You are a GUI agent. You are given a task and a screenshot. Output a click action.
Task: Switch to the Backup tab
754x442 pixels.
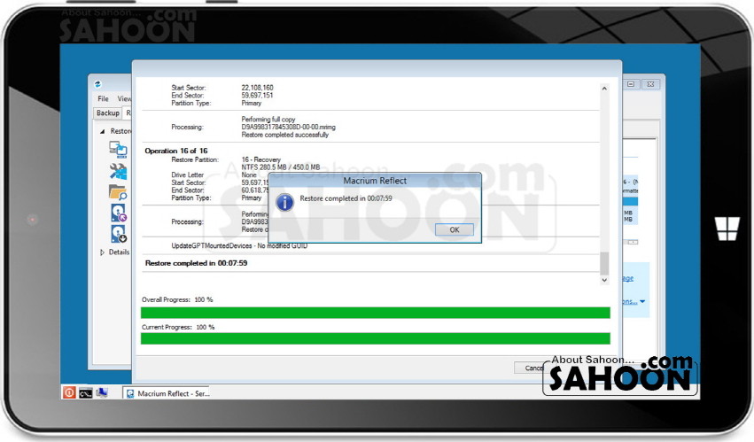(108, 113)
